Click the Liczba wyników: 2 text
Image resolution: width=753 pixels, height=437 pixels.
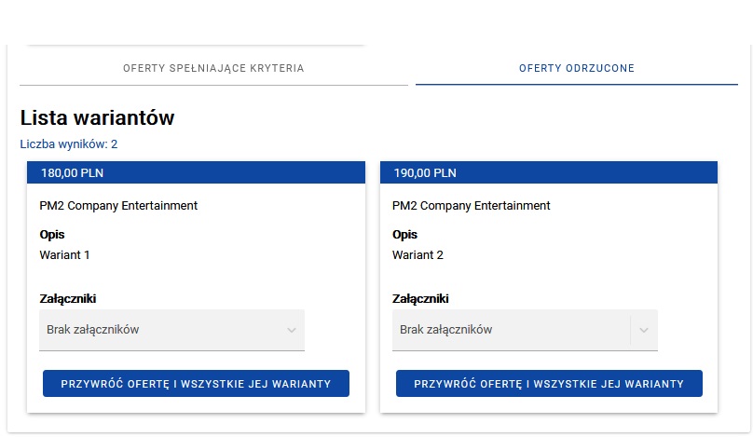point(69,144)
